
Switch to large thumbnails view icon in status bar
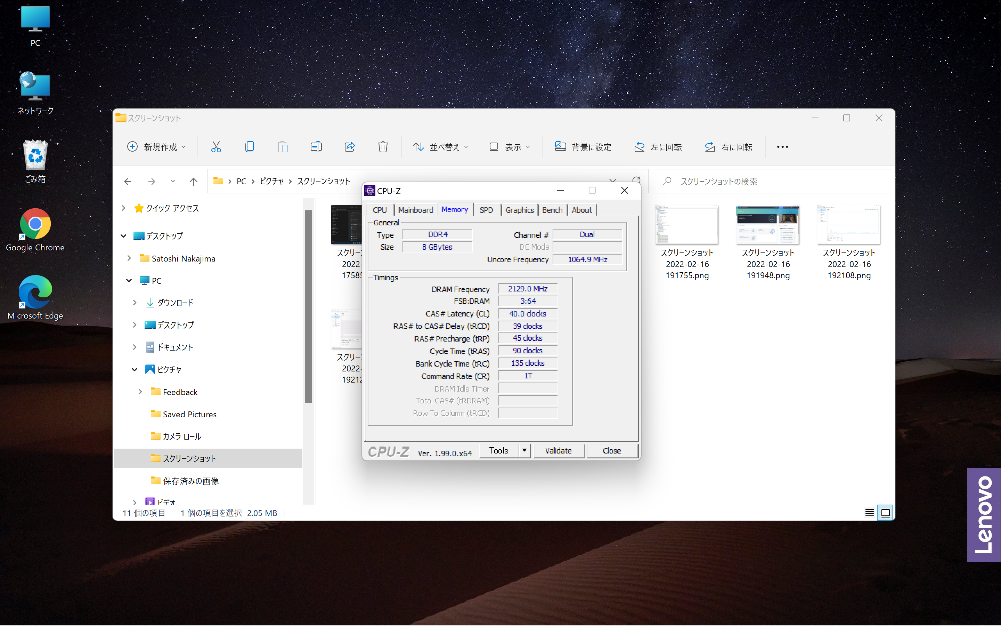885,513
